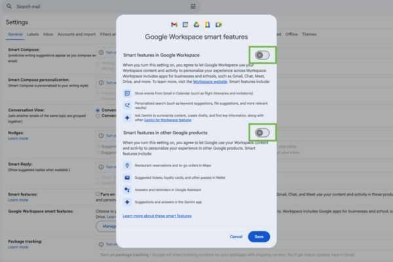Open search filter options icon
This screenshot has width=393, height=262.
click(x=193, y=6)
